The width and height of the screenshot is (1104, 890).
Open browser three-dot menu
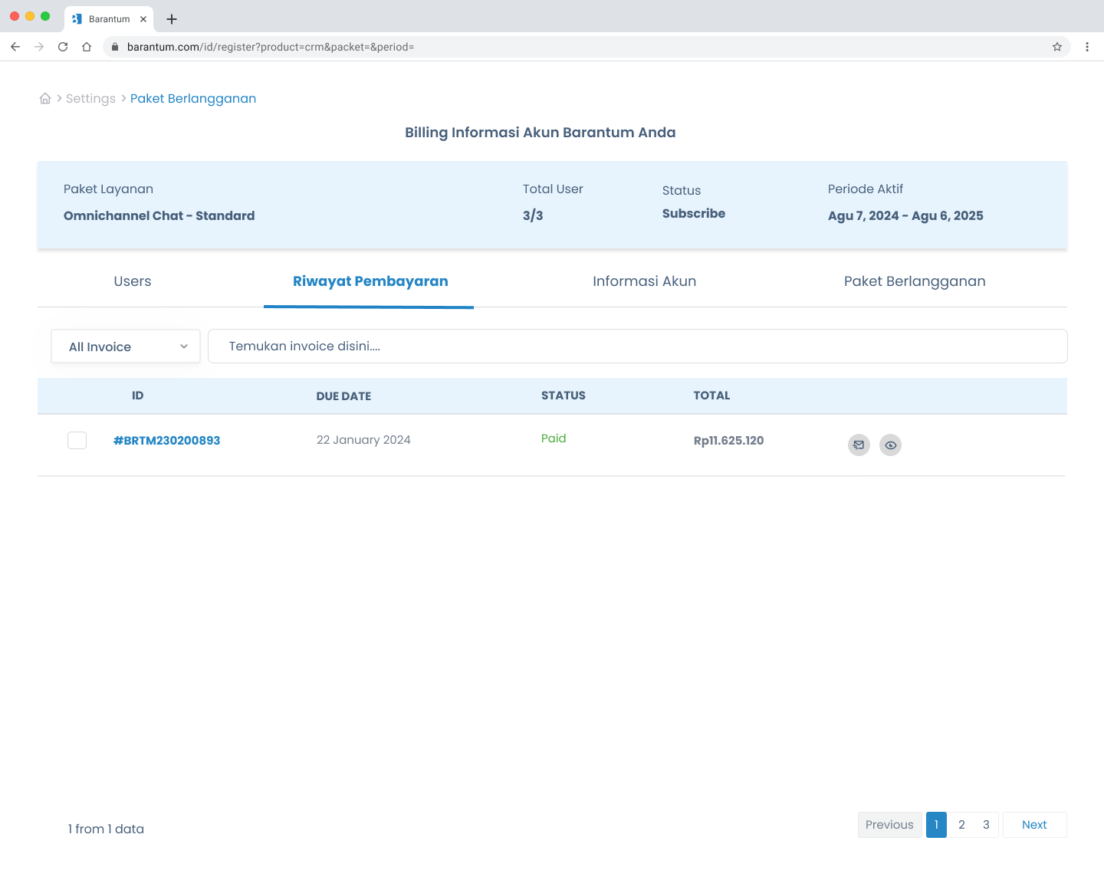(1087, 47)
